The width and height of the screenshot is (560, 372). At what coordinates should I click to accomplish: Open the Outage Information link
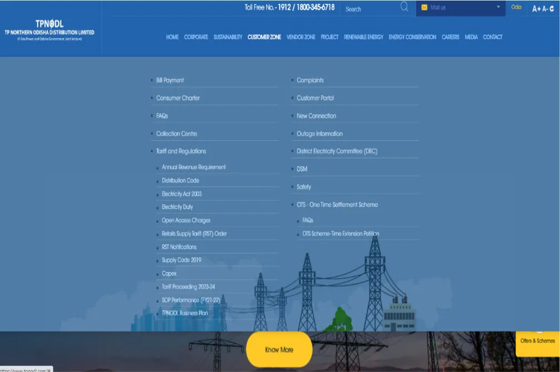(x=319, y=134)
